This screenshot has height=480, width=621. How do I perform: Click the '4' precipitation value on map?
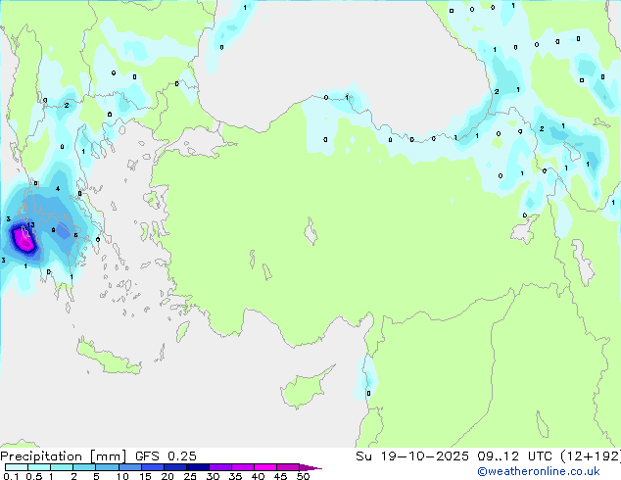(58, 188)
